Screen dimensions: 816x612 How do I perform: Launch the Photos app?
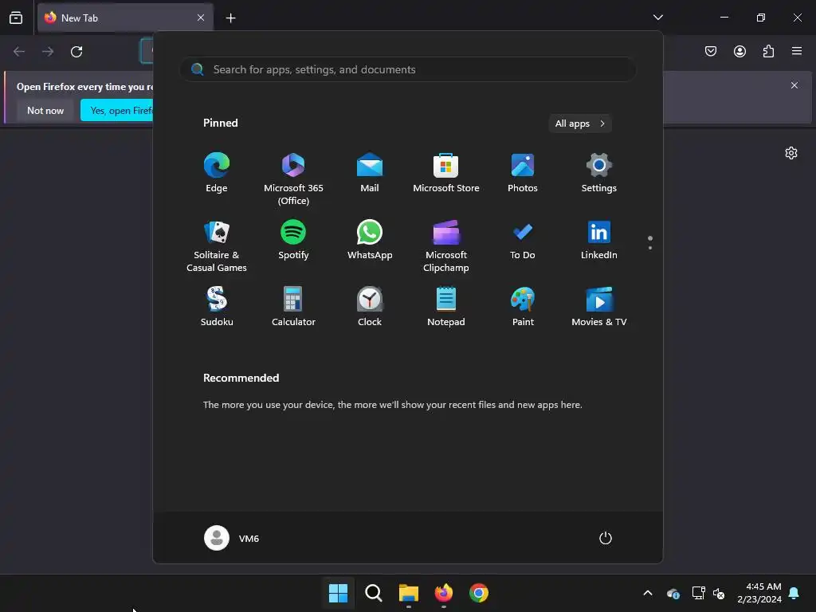(523, 173)
